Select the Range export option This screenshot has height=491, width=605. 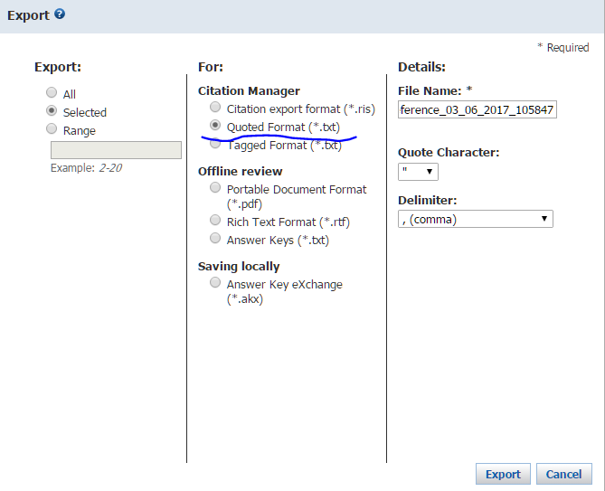[52, 129]
